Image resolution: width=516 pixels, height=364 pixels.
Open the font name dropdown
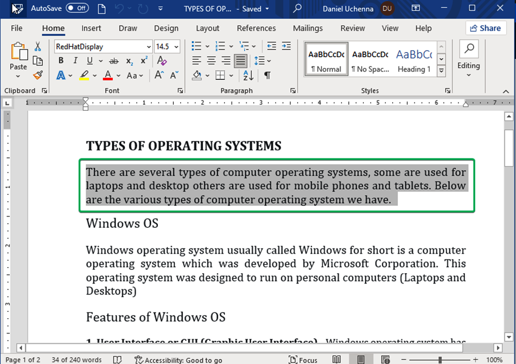149,47
